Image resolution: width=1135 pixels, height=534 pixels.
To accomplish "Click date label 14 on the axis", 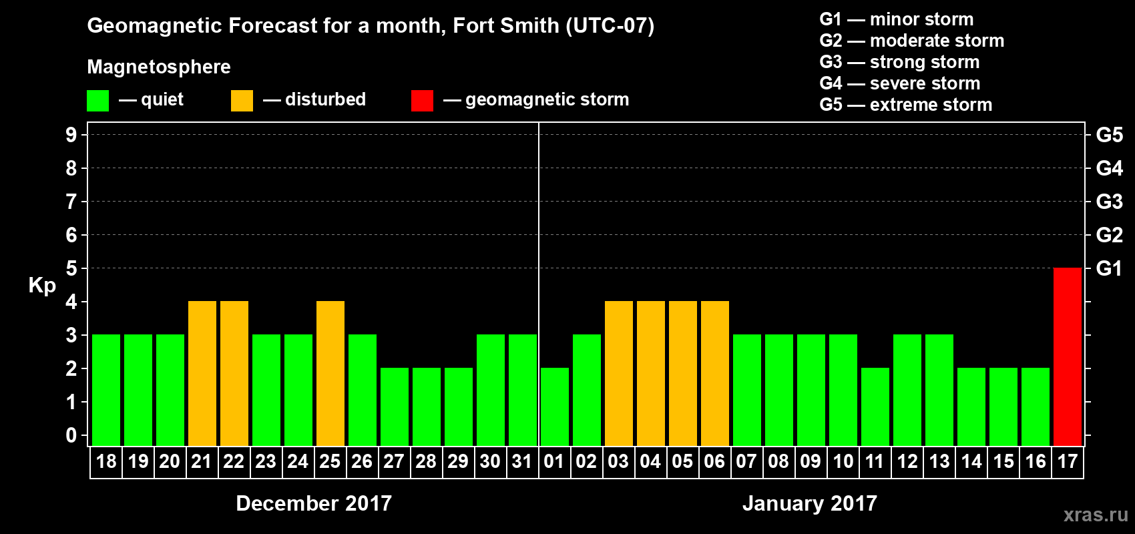I will point(971,462).
